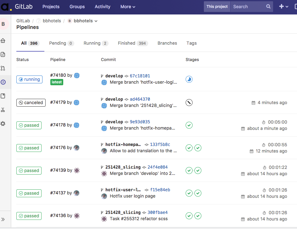
Task: Switch to the Pending tab
Action: pos(62,43)
